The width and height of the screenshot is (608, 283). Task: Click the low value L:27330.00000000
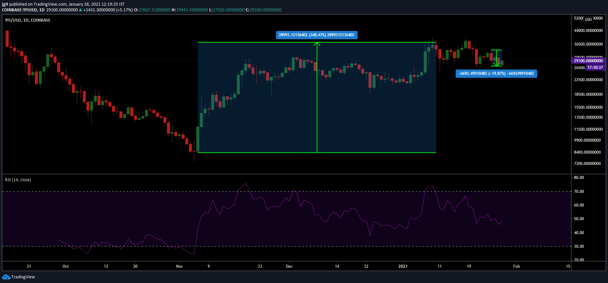[227, 10]
